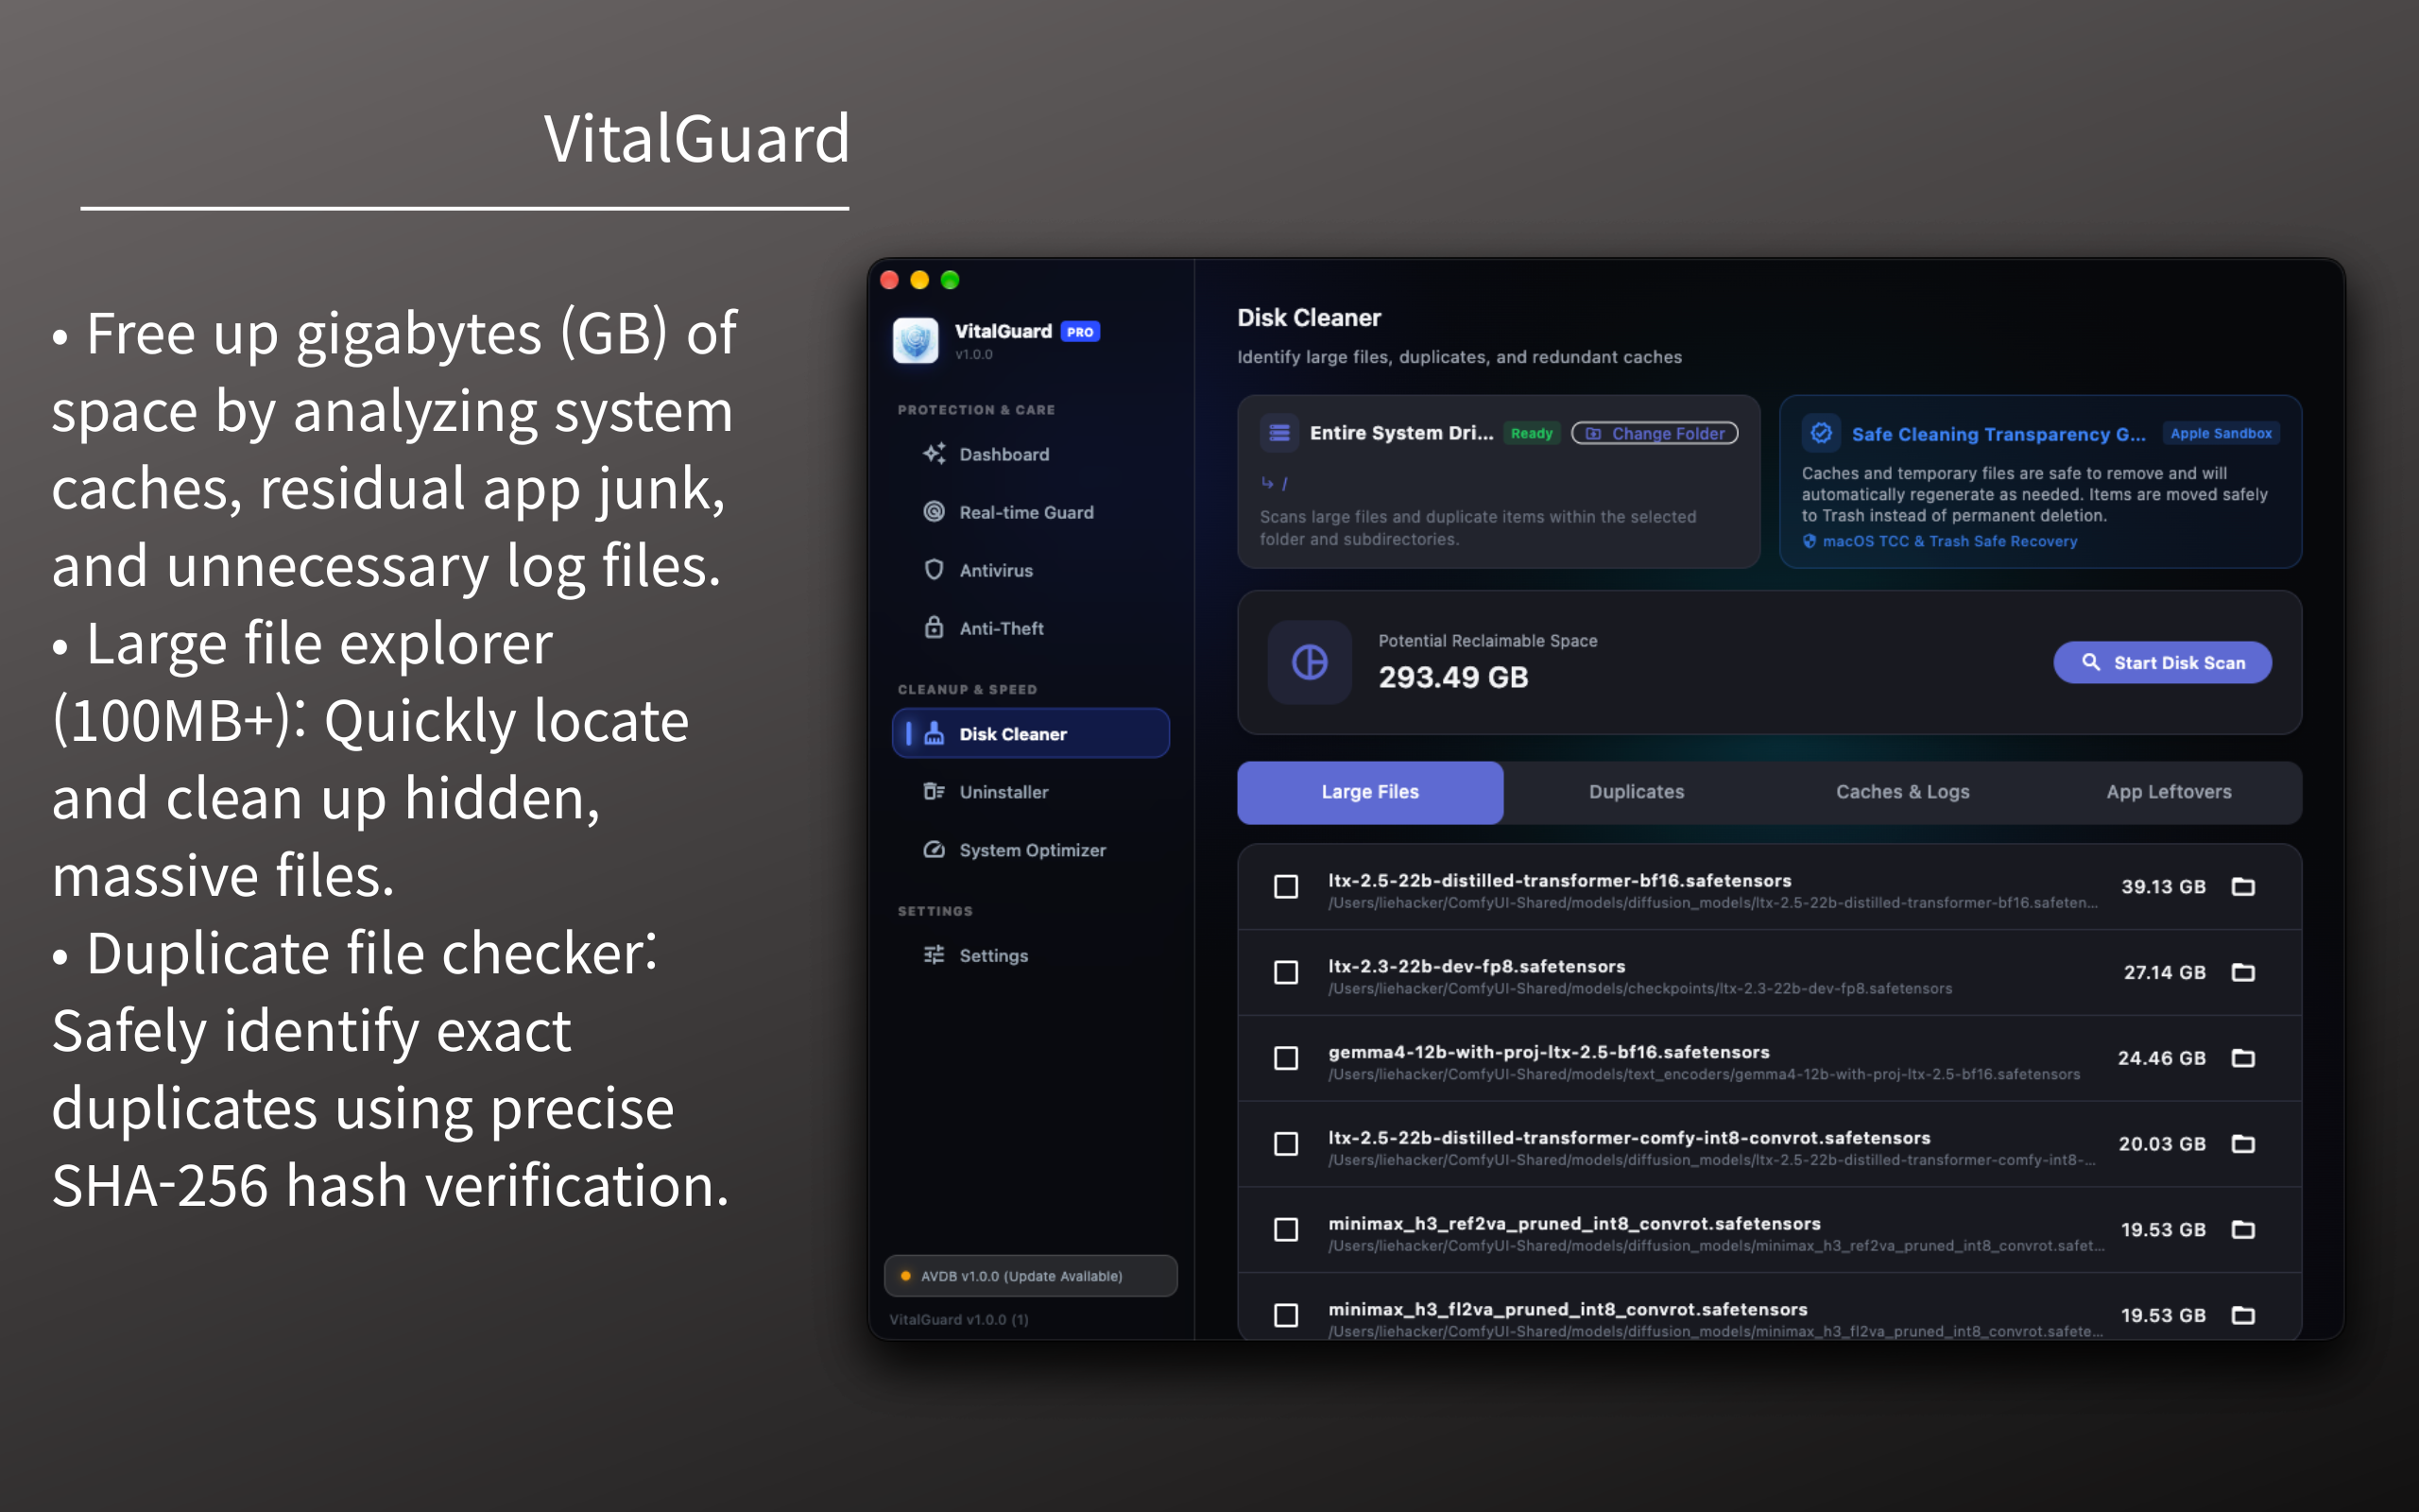Click the Safe Cleaning Transparency G... heading

tap(1999, 434)
